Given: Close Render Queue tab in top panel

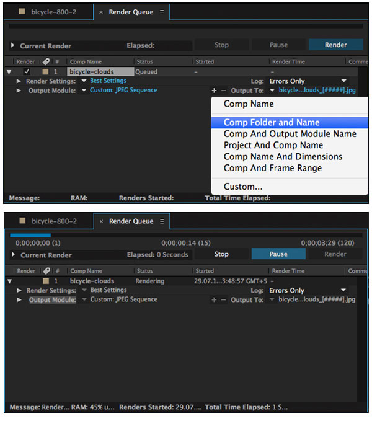Looking at the screenshot, I should point(101,12).
